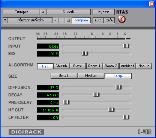Click the DIFFUSION value field 87 %
Screen dimensions: 156x138
tap(48, 87)
